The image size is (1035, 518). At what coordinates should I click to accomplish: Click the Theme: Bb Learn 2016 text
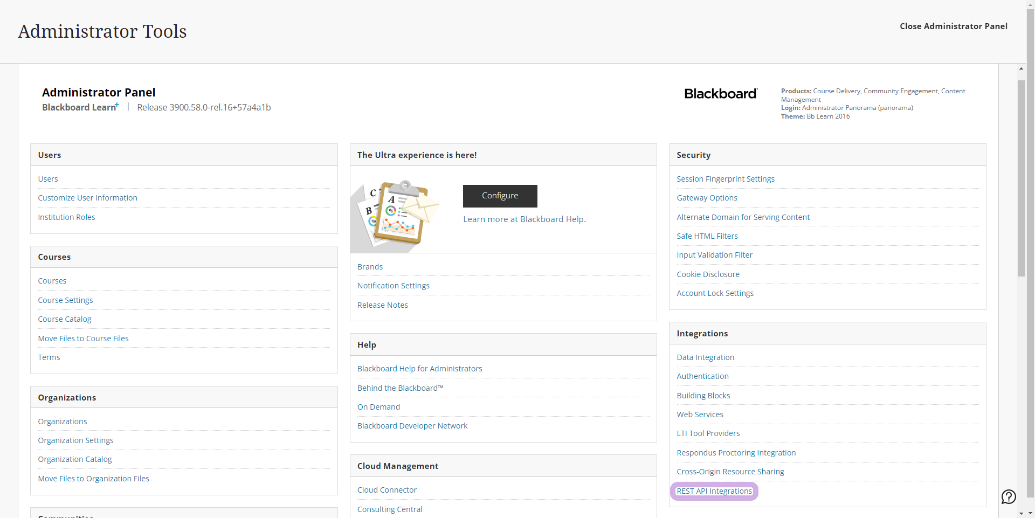click(x=815, y=116)
